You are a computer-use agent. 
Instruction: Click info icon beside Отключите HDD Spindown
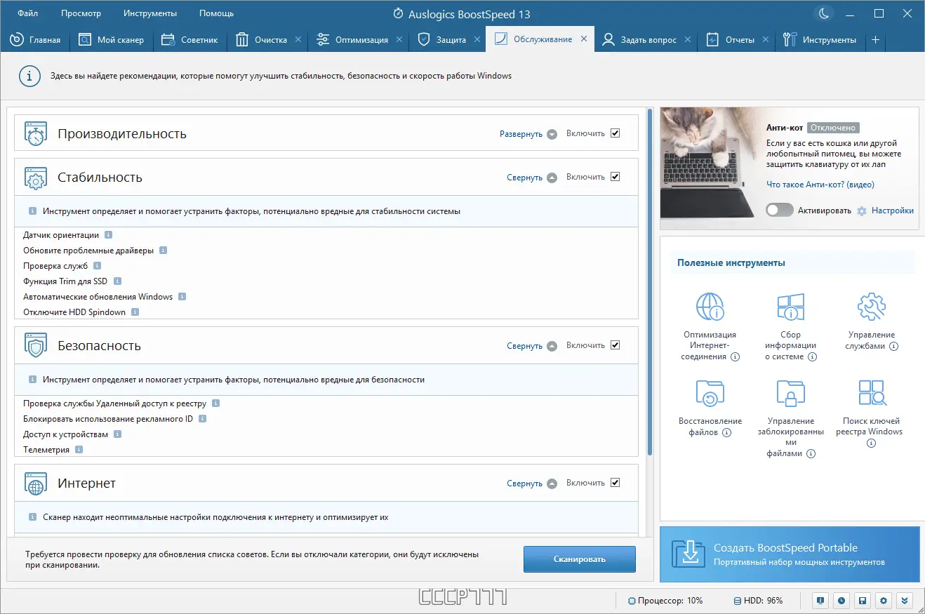pos(135,312)
